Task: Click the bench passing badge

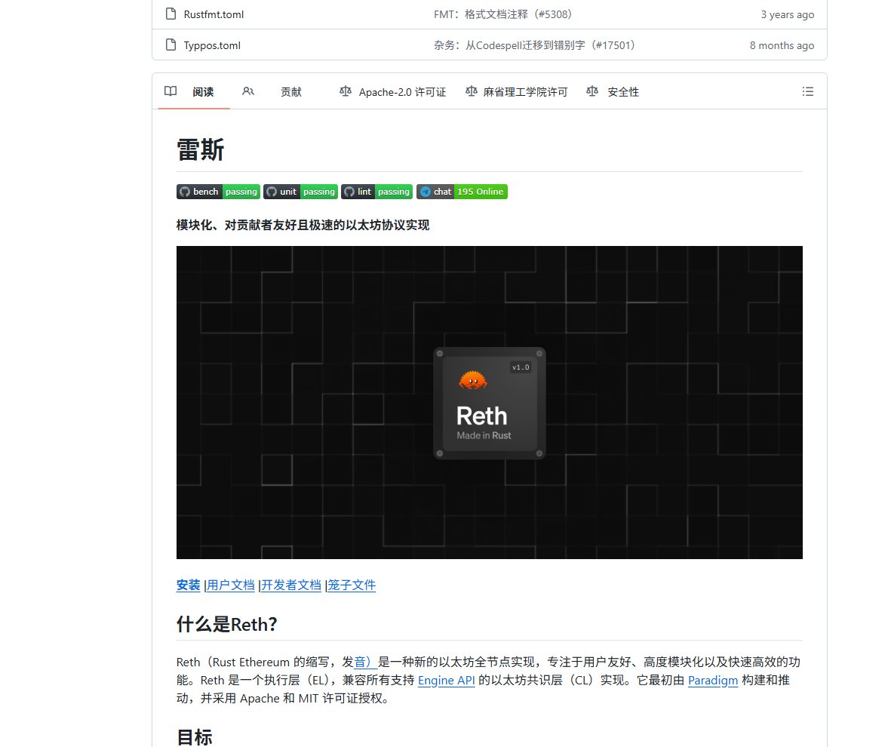Action: [218, 192]
